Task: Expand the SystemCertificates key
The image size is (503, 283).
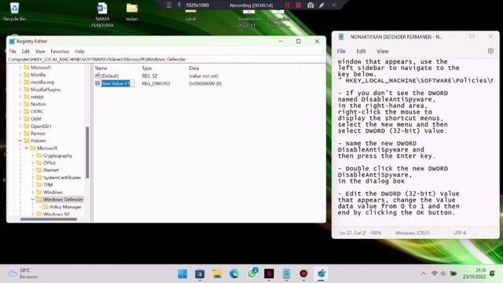Action: [x=33, y=178]
